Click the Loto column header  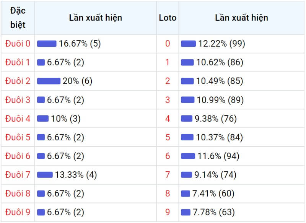[168, 18]
